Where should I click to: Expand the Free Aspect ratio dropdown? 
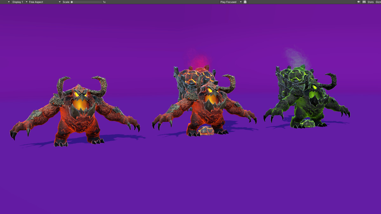(x=59, y=2)
